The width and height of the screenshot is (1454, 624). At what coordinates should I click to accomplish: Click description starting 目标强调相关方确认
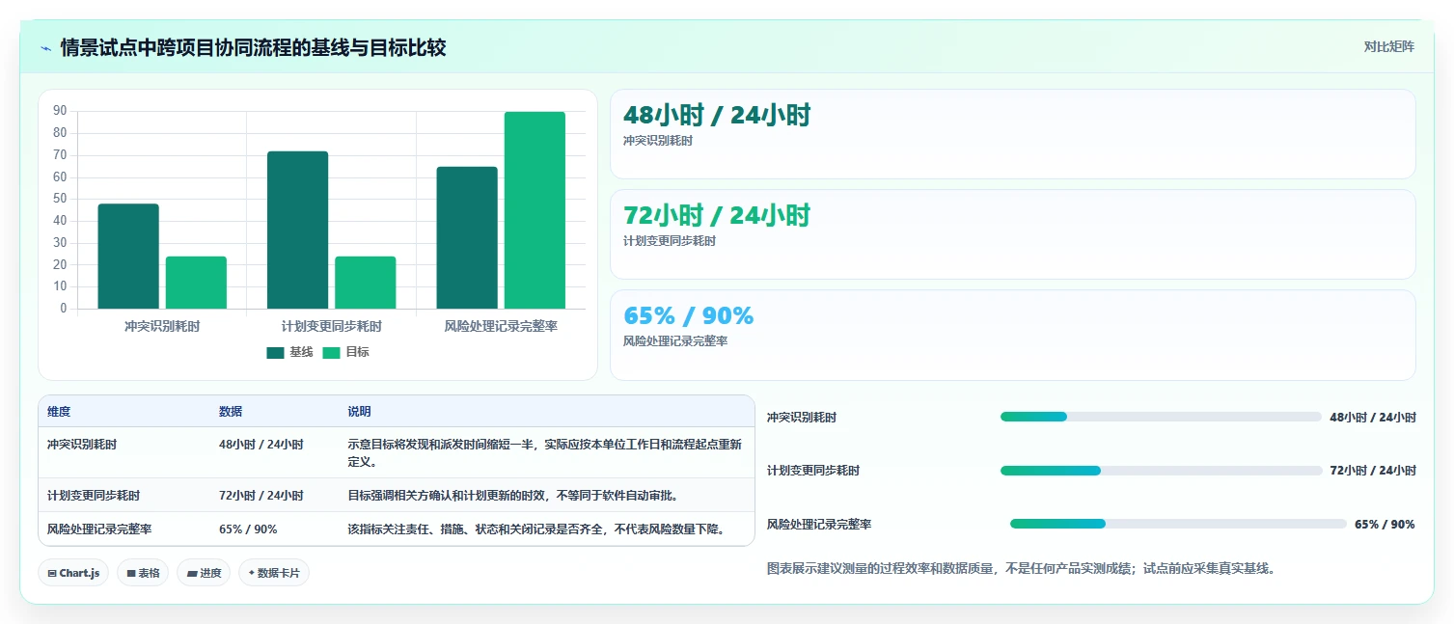point(512,496)
